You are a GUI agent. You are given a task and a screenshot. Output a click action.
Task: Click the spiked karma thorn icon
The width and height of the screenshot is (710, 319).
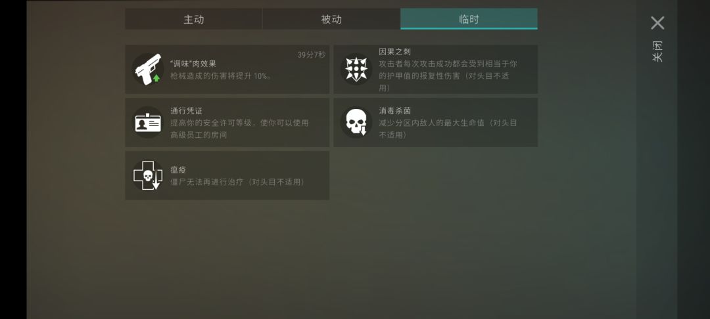356,69
